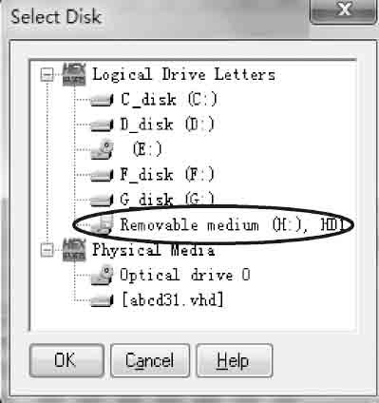Select [abcd31.vhd] under Physical Media
This screenshot has height=403, width=379.
(x=173, y=299)
